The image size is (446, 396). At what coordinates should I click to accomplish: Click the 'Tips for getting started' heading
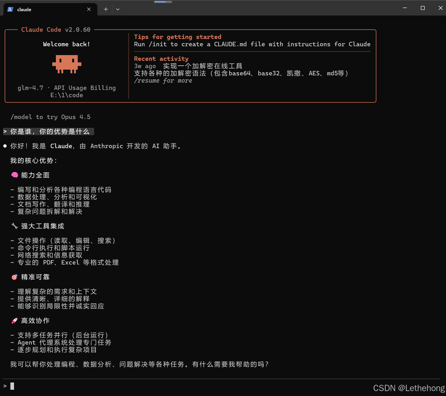178,37
